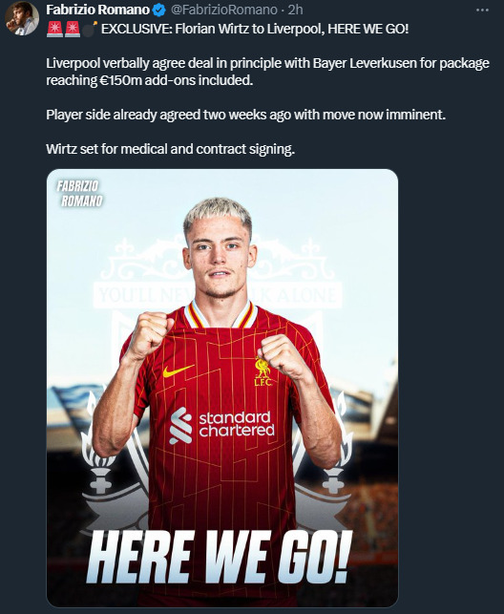
Task: Click the Wirtz set for medical sentence
Action: [x=170, y=149]
